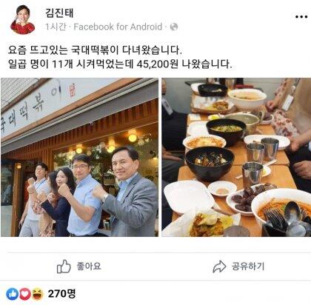Click the share arrow icon
Viewport: 311px width, 305px height.
pyautogui.click(x=219, y=267)
